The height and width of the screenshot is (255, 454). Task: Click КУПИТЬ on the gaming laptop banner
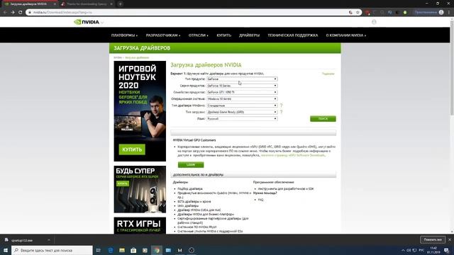pyautogui.click(x=132, y=149)
